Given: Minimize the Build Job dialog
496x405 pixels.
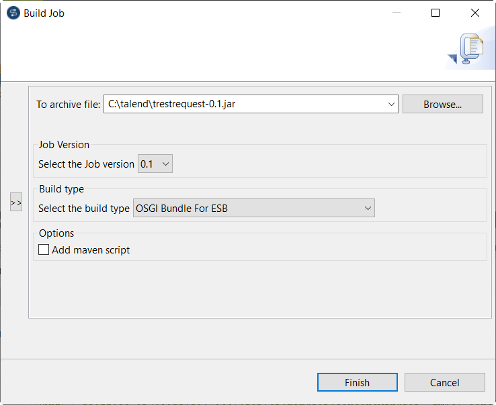Looking at the screenshot, I should [396, 13].
